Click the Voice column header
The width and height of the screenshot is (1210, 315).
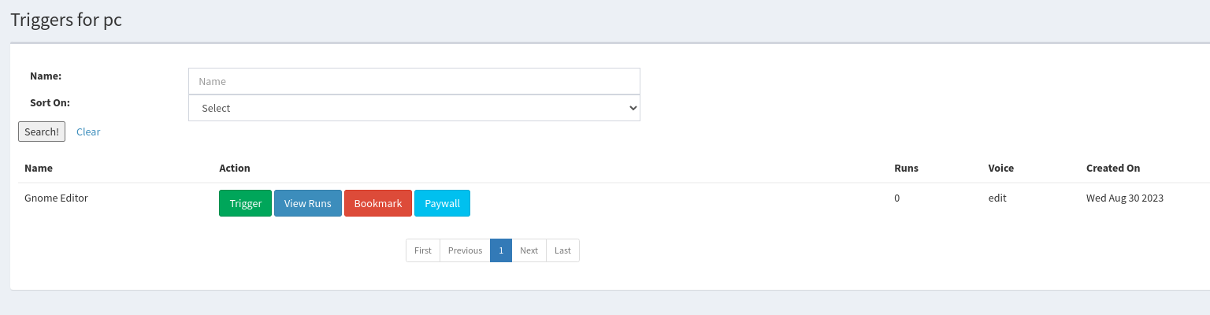coord(1000,168)
